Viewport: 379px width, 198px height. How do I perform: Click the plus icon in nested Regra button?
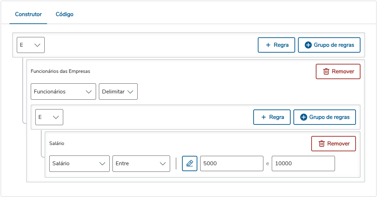(264, 117)
